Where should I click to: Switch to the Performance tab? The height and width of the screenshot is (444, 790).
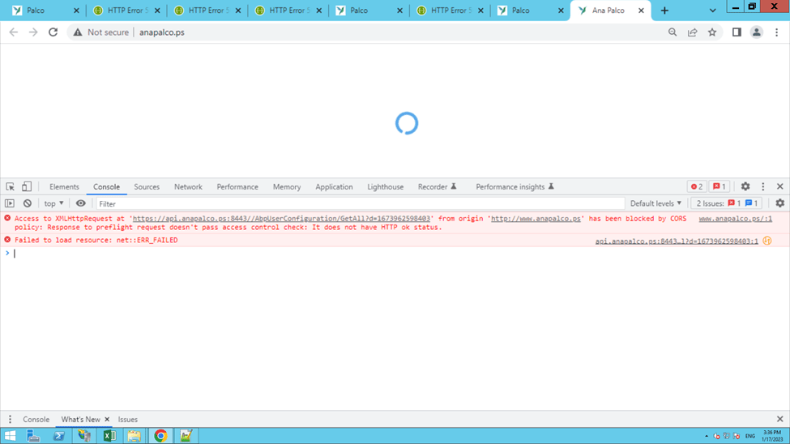click(237, 186)
